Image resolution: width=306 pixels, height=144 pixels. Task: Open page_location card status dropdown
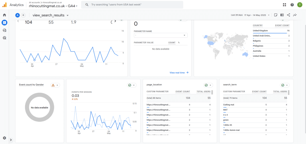[208, 85]
